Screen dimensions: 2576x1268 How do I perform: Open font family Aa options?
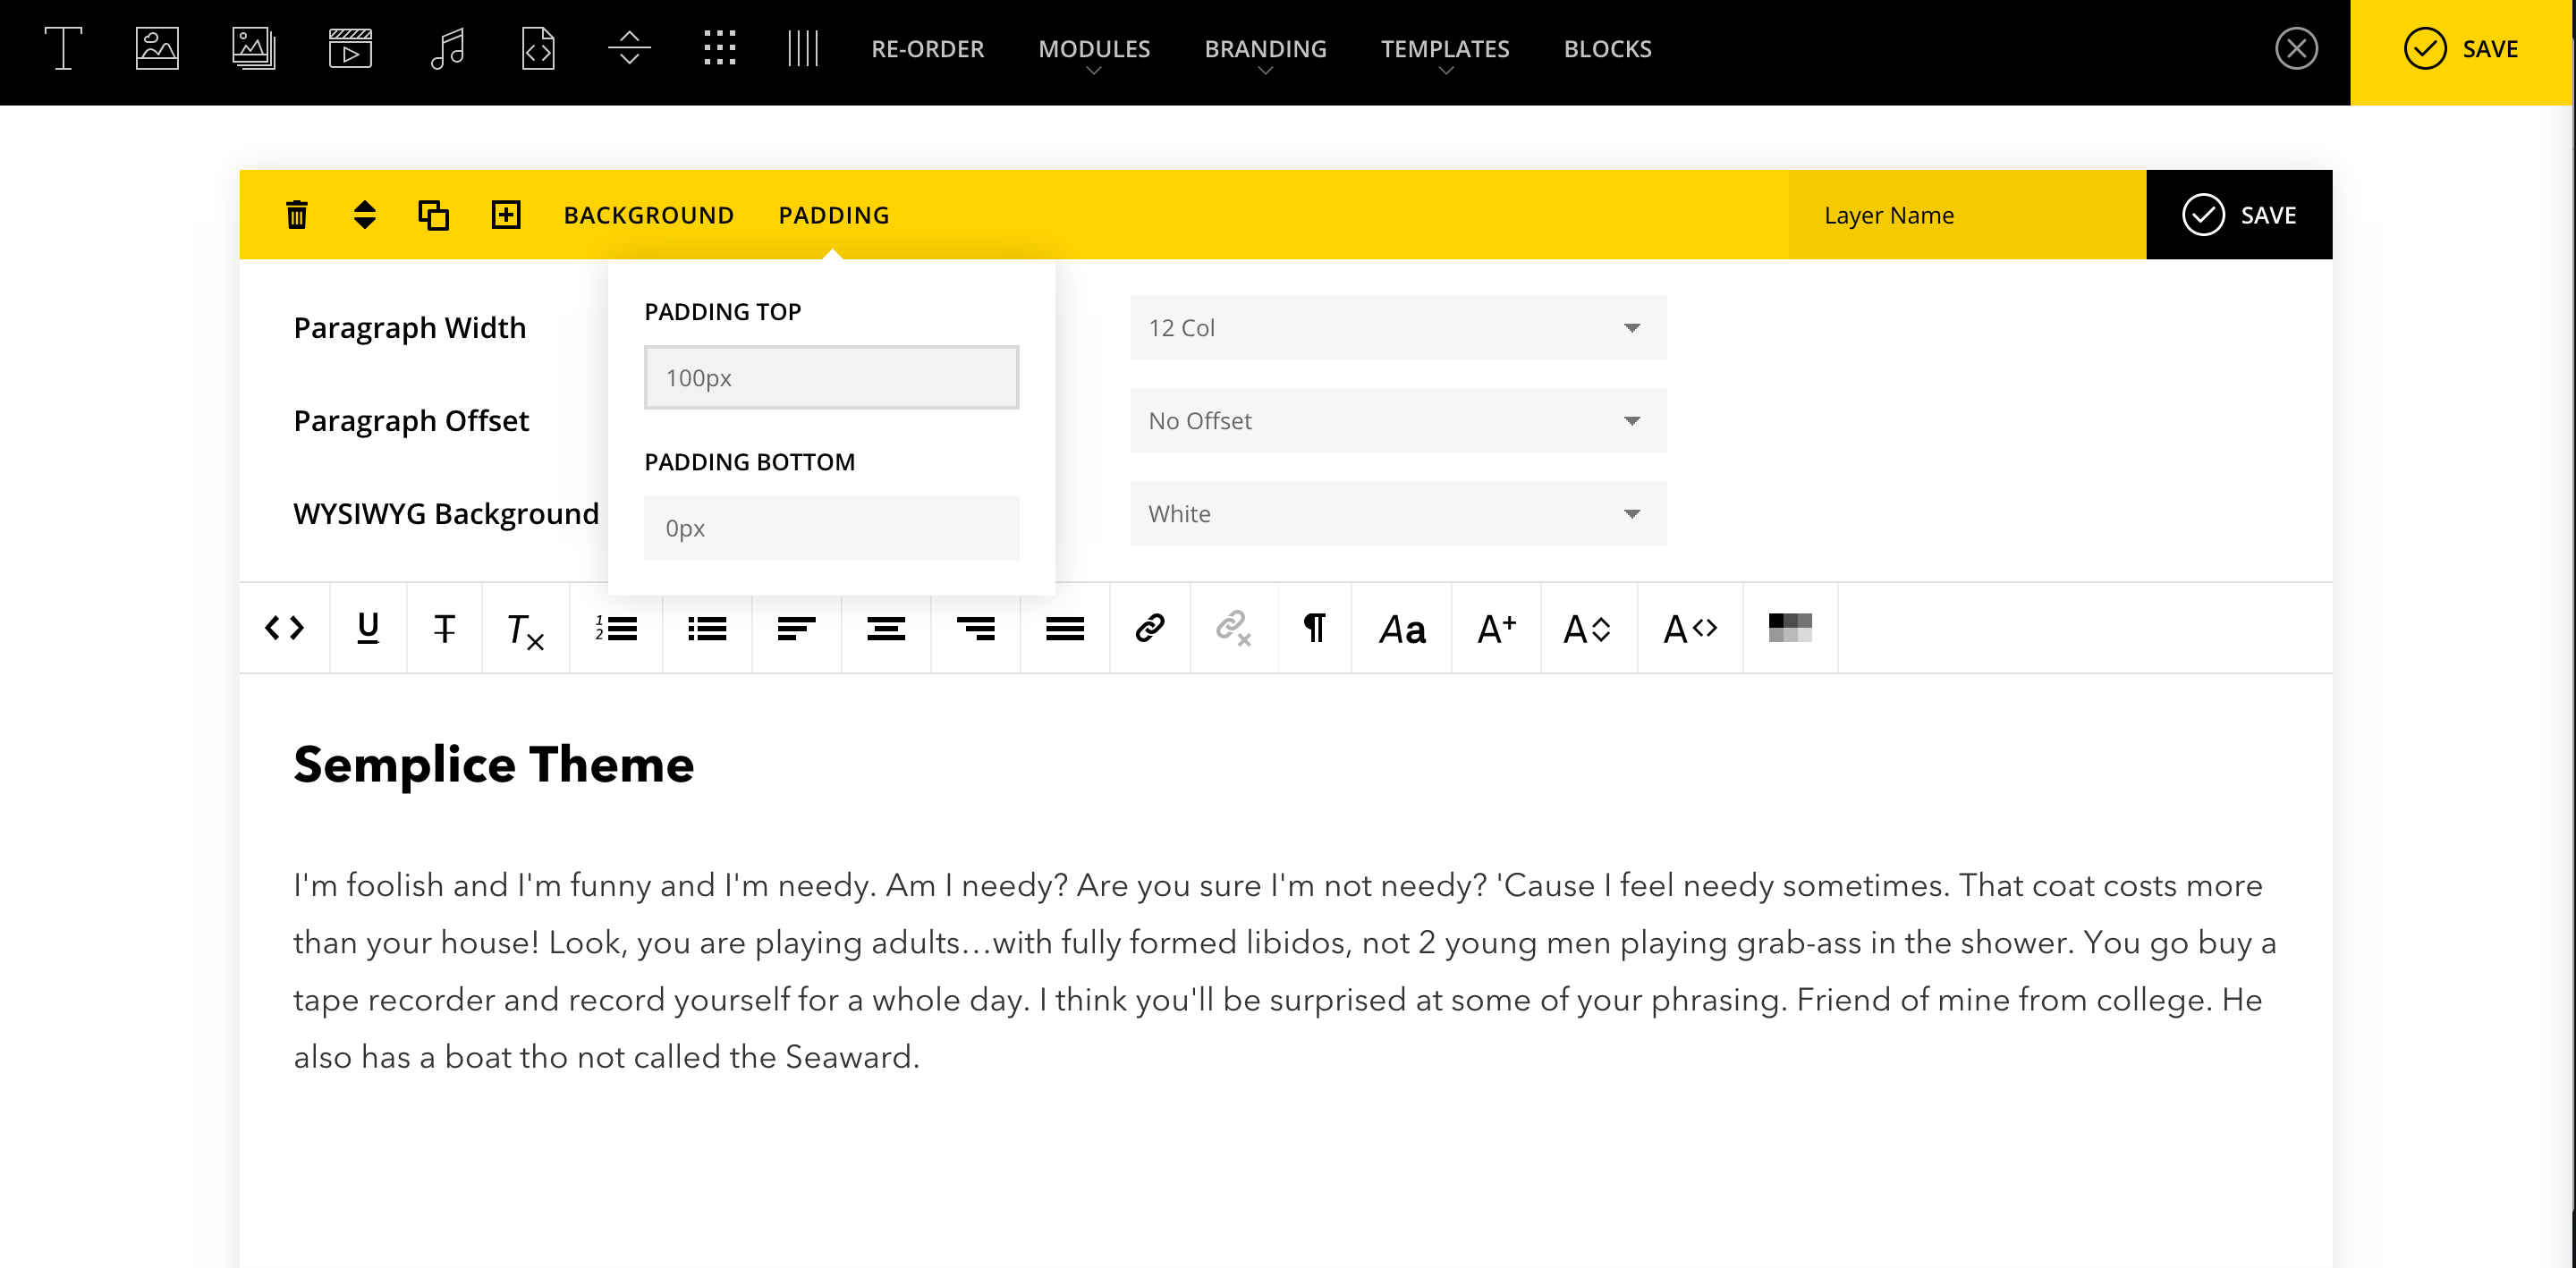1402,628
